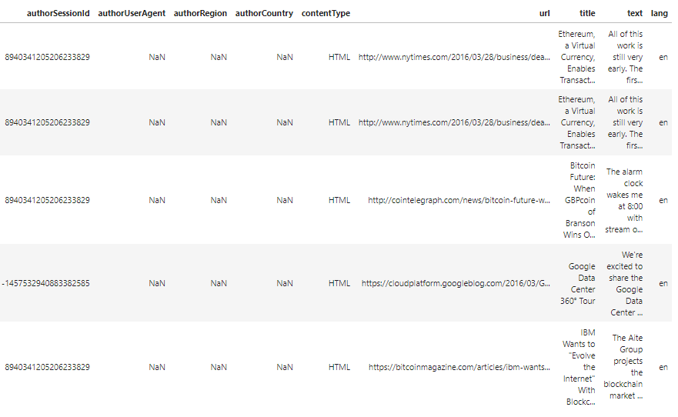Screen dimensions: 678x417
Task: Click the 'Google Data Center 360° Tour' title
Action: coord(582,283)
